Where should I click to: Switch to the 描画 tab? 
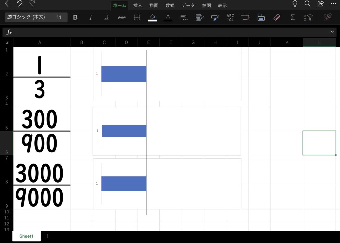pos(154,5)
